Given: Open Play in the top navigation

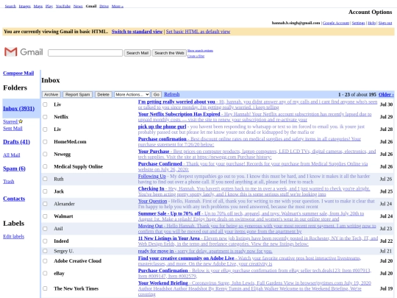Looking at the screenshot, I should click(49, 6).
